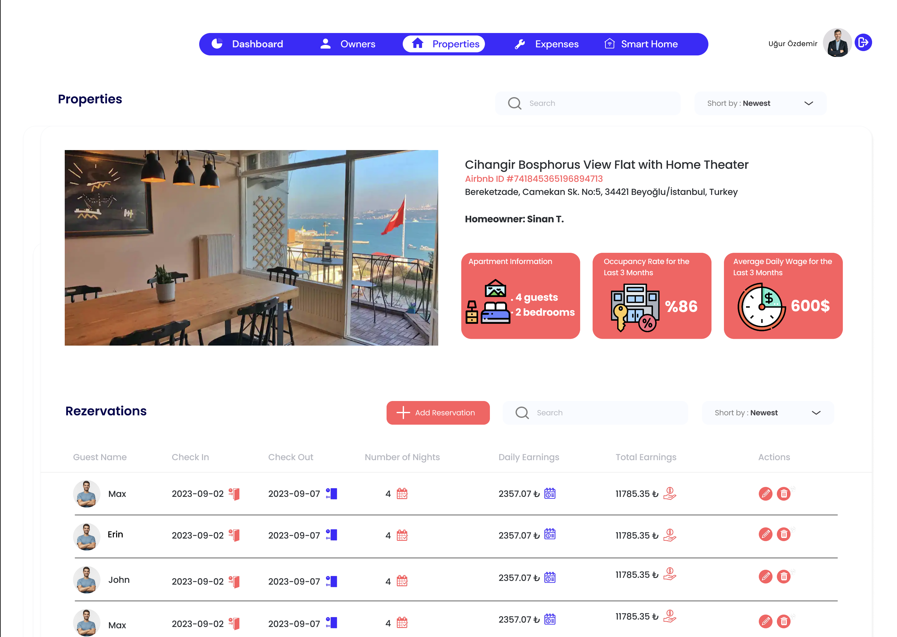Click the Total Earnings column header
897x637 pixels.
(x=646, y=457)
